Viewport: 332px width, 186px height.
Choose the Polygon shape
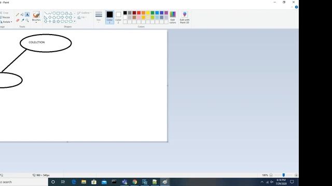tap(66, 13)
